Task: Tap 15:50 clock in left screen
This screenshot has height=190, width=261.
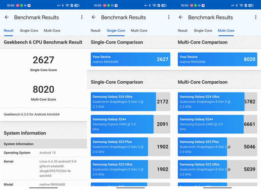Action: (x=11, y=5)
